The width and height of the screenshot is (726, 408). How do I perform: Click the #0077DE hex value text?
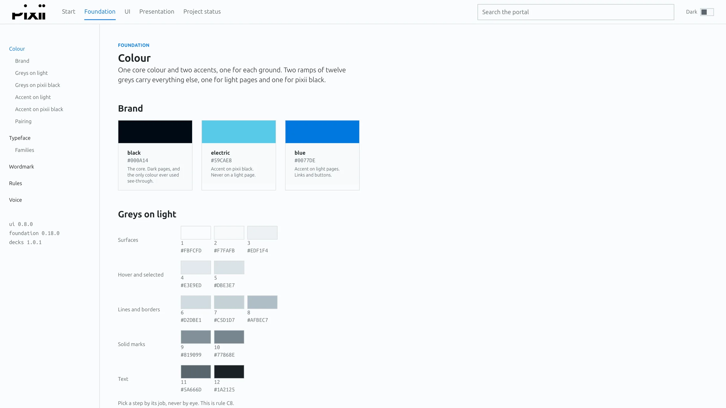[305, 160]
